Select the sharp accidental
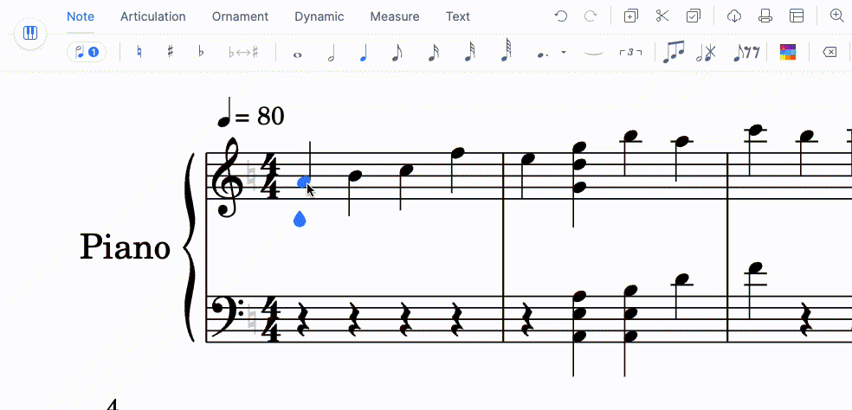Image resolution: width=852 pixels, height=410 pixels. (171, 52)
